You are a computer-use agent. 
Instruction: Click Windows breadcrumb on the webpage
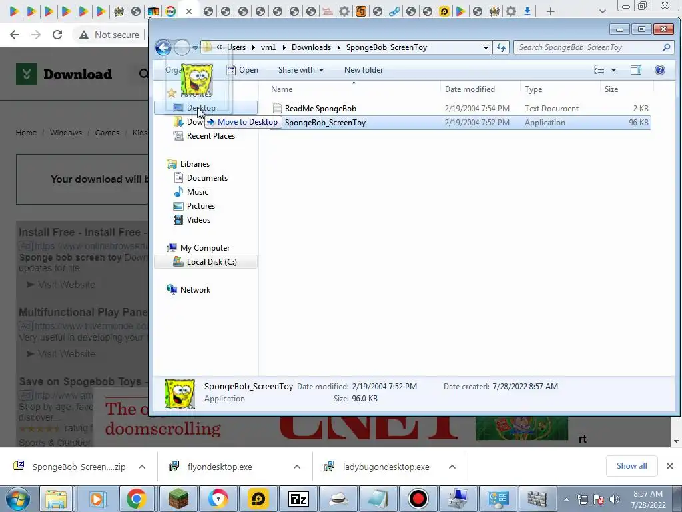[66, 133]
